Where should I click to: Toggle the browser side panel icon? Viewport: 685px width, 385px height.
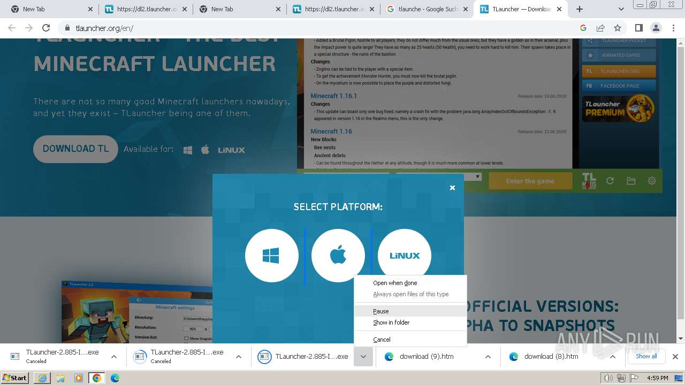pos(639,28)
